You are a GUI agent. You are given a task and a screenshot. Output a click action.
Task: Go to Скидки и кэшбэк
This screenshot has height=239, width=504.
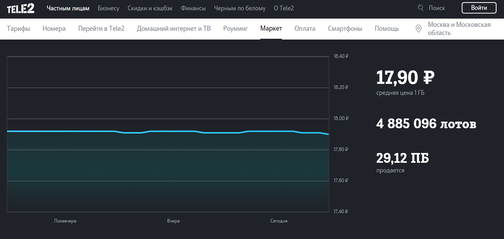pyautogui.click(x=150, y=8)
